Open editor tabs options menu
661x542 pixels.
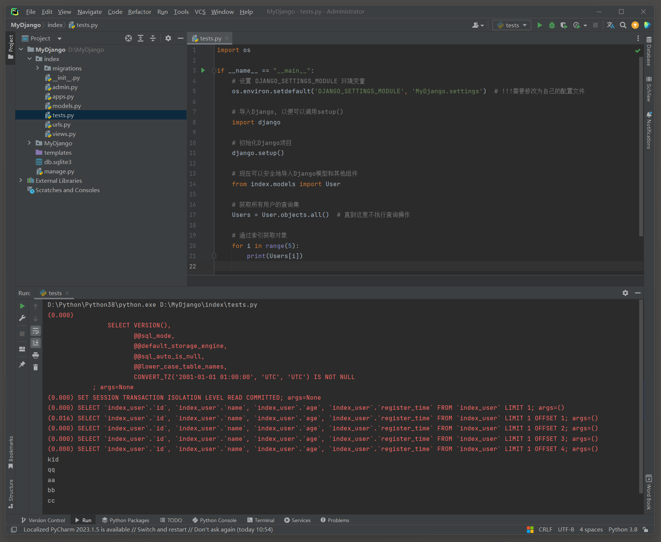click(638, 38)
